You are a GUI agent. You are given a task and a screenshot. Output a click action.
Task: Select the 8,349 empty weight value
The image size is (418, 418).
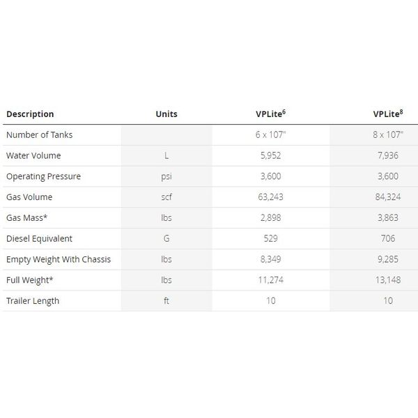tap(271, 259)
